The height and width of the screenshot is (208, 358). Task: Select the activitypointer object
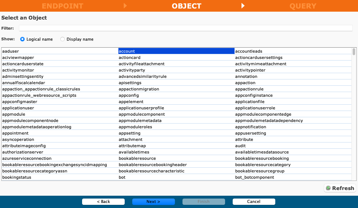(x=250, y=70)
